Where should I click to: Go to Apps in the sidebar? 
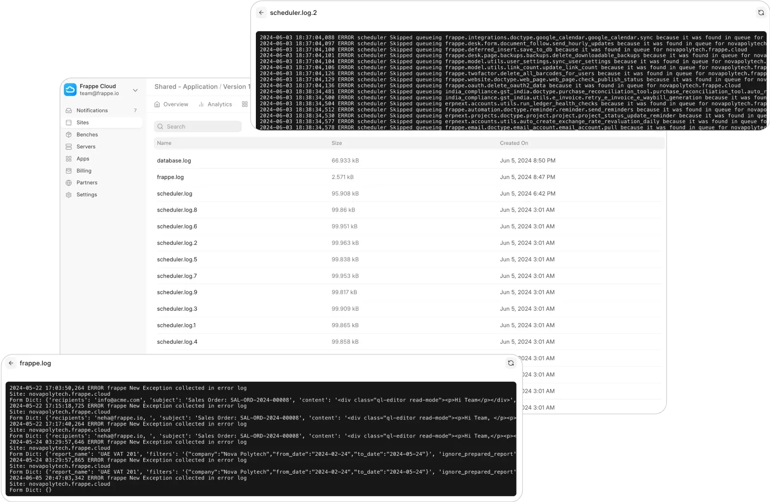pyautogui.click(x=83, y=159)
